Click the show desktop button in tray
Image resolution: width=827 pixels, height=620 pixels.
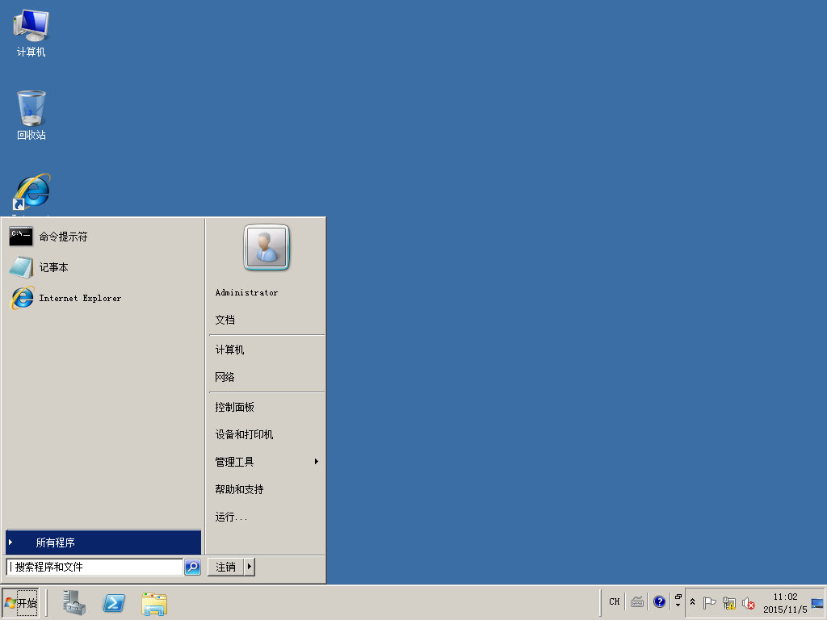coord(817,602)
